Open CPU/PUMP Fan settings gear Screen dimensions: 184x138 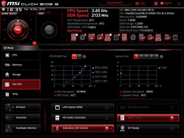tap(84, 56)
